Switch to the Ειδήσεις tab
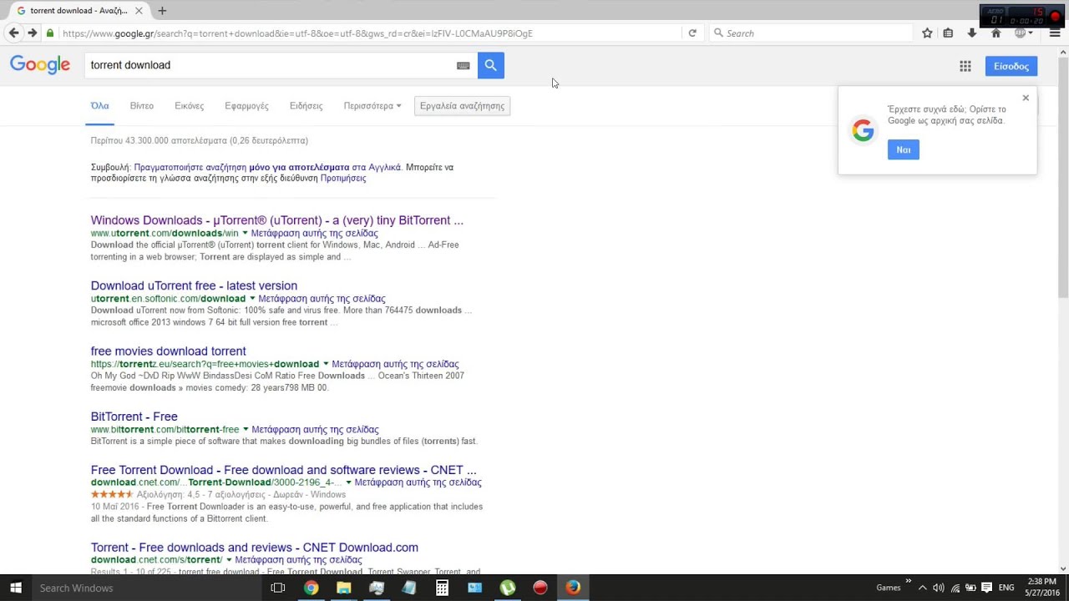This screenshot has height=601, width=1069. [306, 106]
